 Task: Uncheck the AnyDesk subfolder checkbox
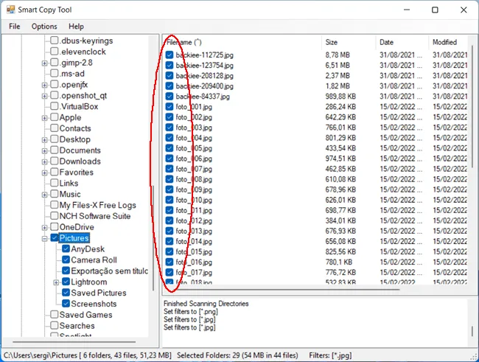coord(66,249)
